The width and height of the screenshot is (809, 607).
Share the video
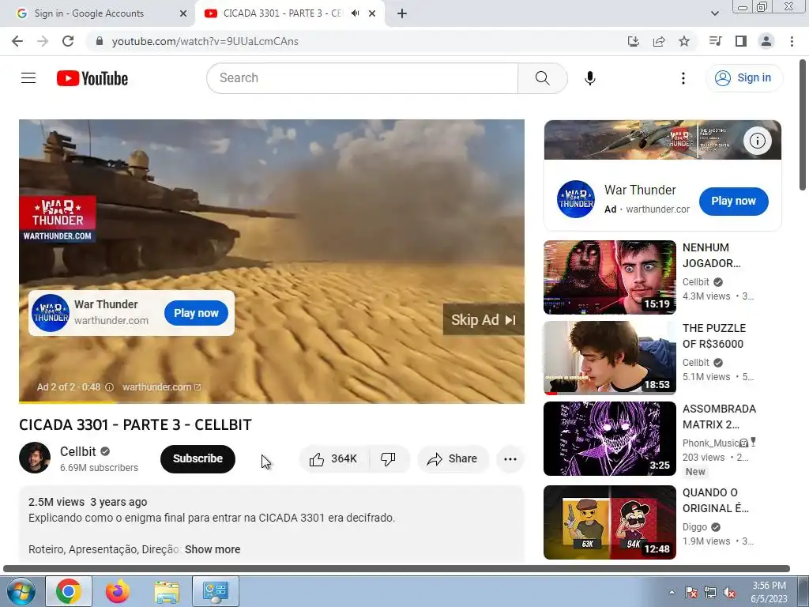[453, 459]
